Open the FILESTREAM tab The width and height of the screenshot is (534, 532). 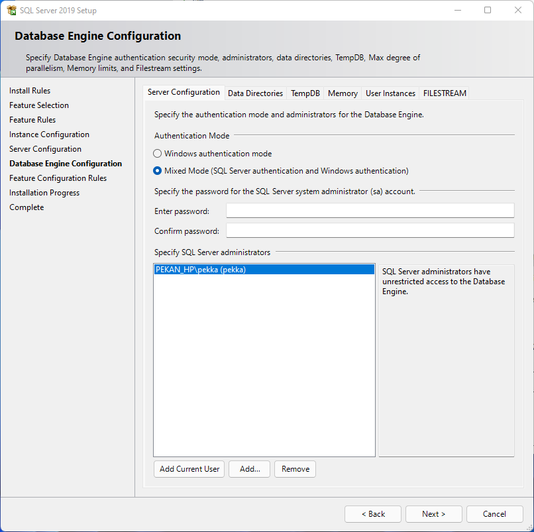pyautogui.click(x=445, y=93)
